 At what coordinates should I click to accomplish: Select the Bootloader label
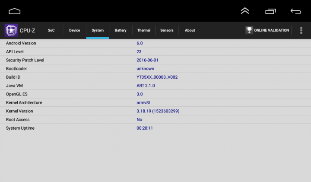[x=16, y=69]
